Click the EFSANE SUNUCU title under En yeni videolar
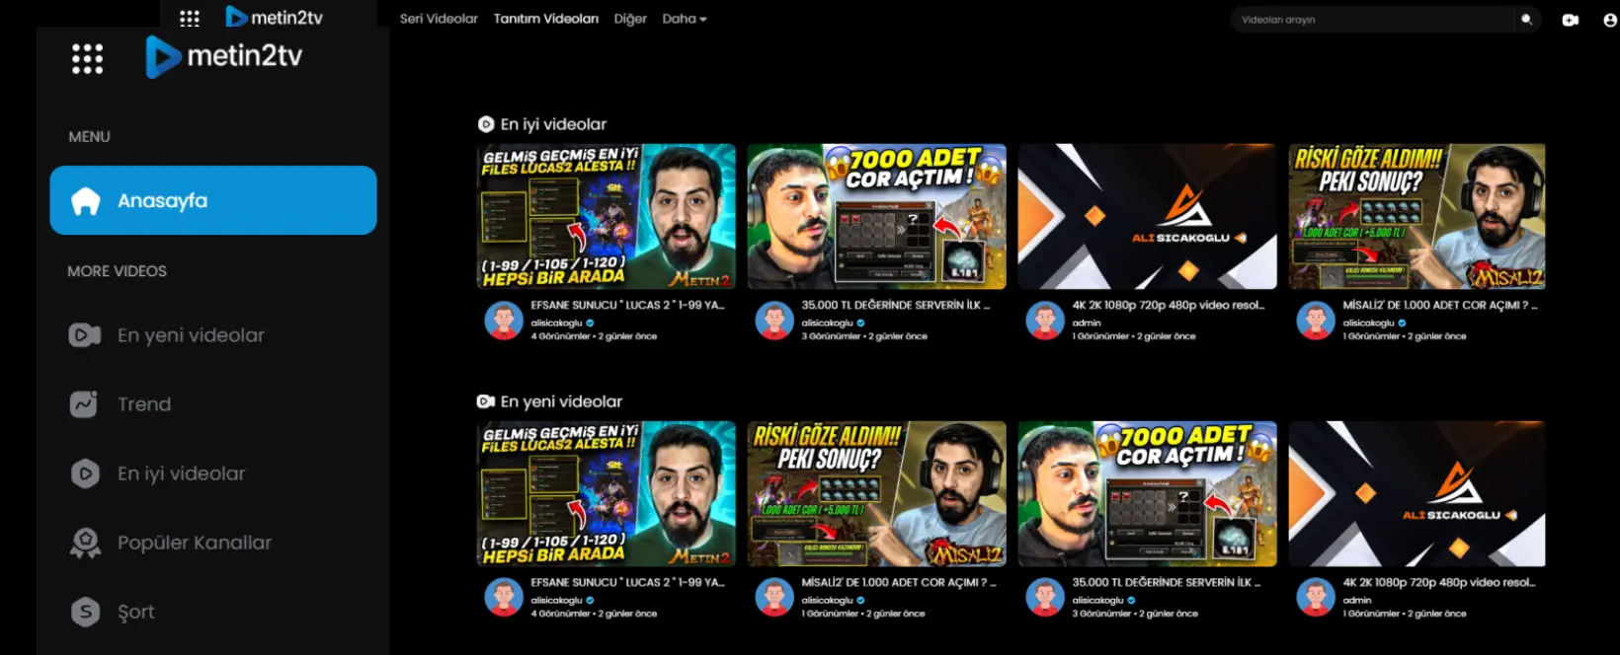The height and width of the screenshot is (655, 1620). pyautogui.click(x=628, y=583)
